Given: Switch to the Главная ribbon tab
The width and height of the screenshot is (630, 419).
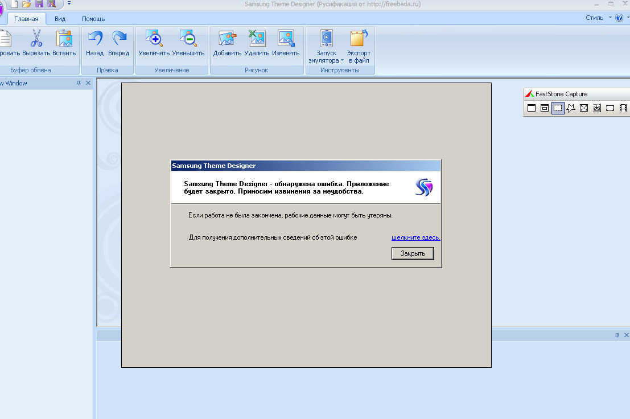Looking at the screenshot, I should click(27, 19).
